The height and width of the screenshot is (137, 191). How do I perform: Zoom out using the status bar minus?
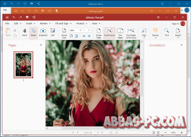pyautogui.click(x=165, y=133)
